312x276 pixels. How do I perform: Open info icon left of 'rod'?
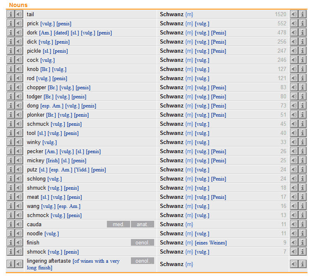point(11,78)
